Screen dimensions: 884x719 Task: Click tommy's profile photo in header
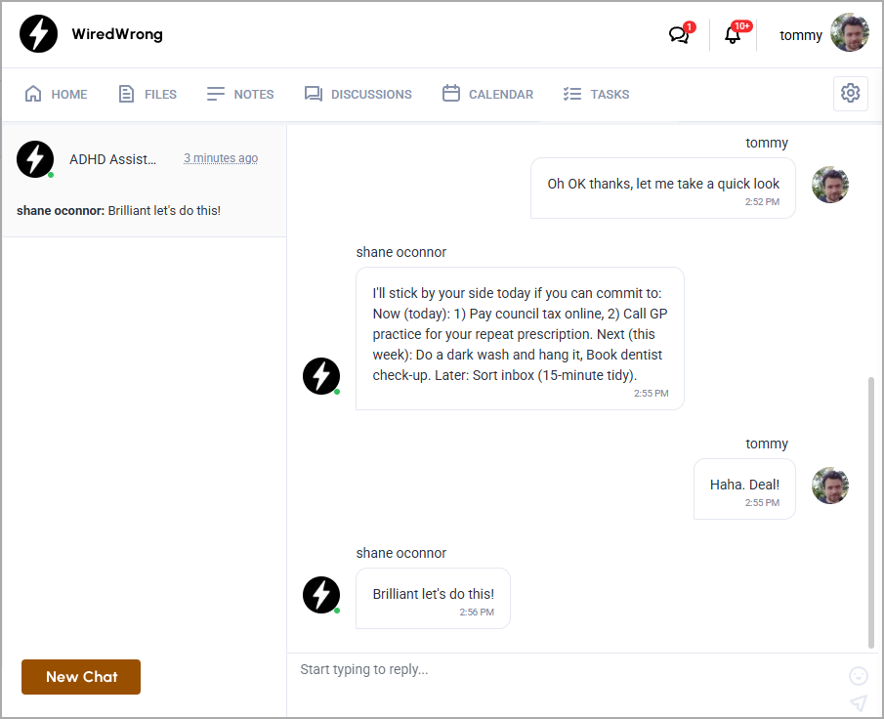849,33
